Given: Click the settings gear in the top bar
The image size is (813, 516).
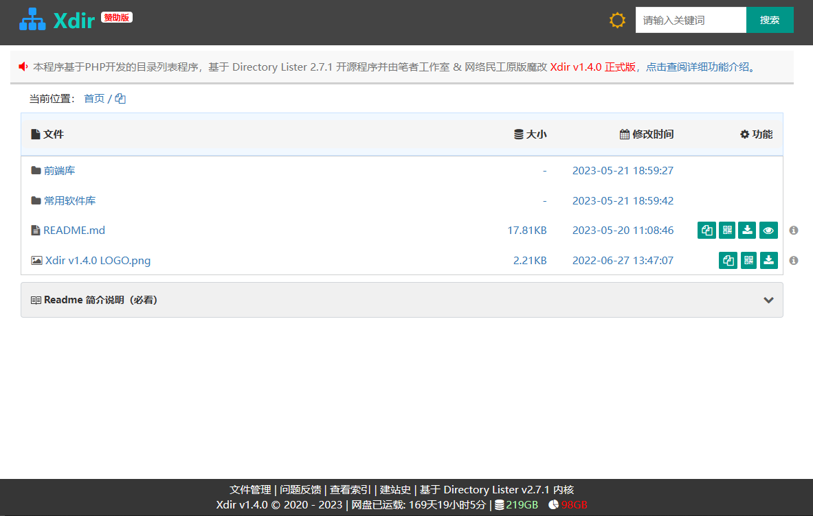Looking at the screenshot, I should 616,20.
